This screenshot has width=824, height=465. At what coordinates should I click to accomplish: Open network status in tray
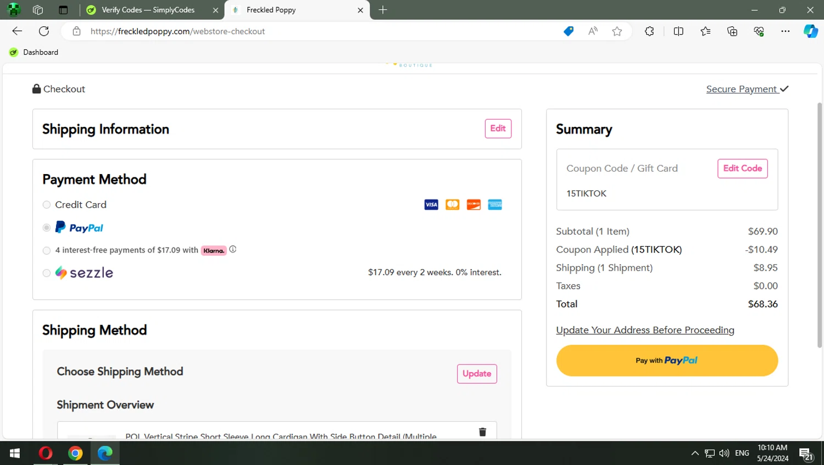(x=710, y=453)
